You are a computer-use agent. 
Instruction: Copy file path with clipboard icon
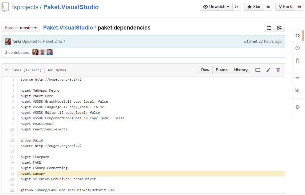click(x=279, y=28)
